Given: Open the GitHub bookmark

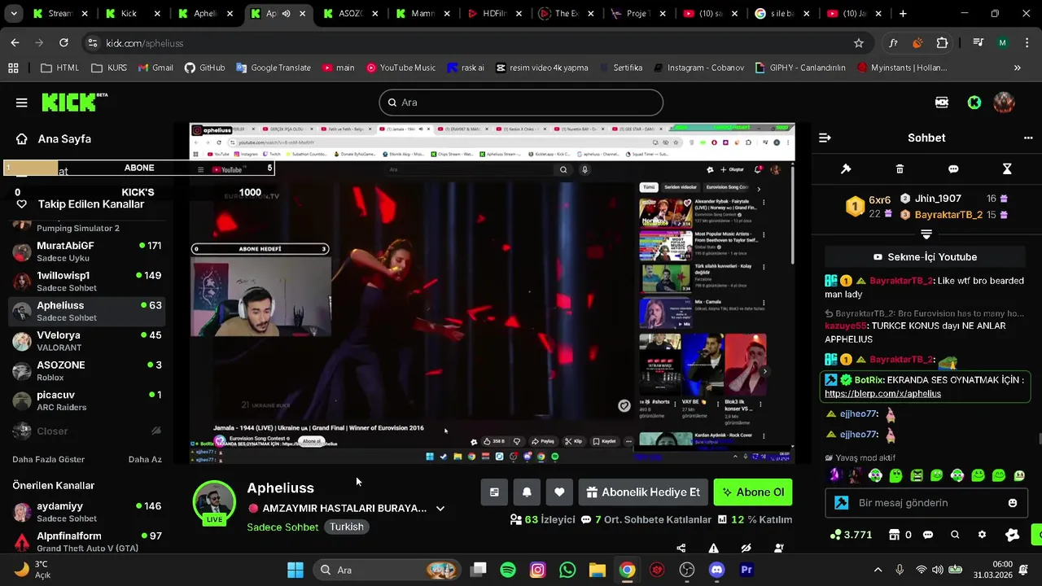Looking at the screenshot, I should click(204, 68).
